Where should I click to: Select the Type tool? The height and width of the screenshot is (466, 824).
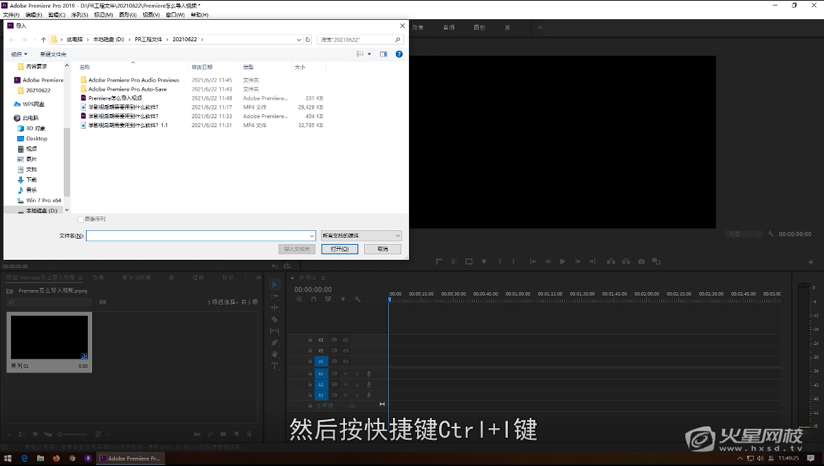click(274, 366)
